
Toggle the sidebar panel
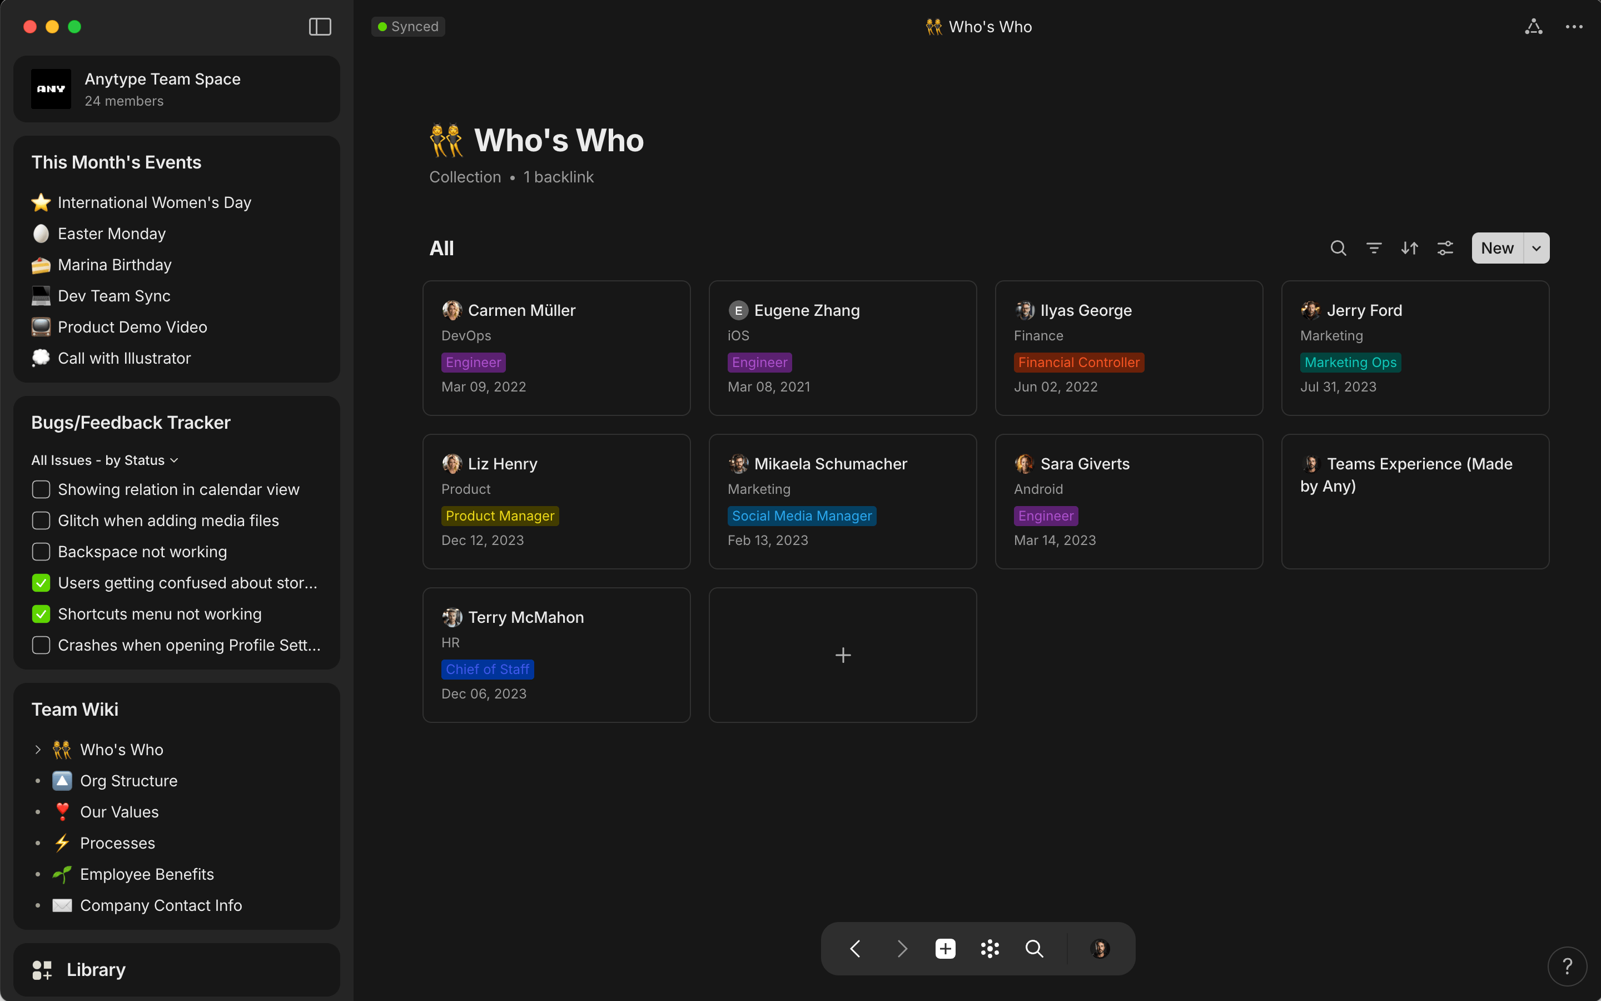pos(319,27)
